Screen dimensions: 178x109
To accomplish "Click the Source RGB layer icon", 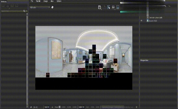I will coord(147,21).
